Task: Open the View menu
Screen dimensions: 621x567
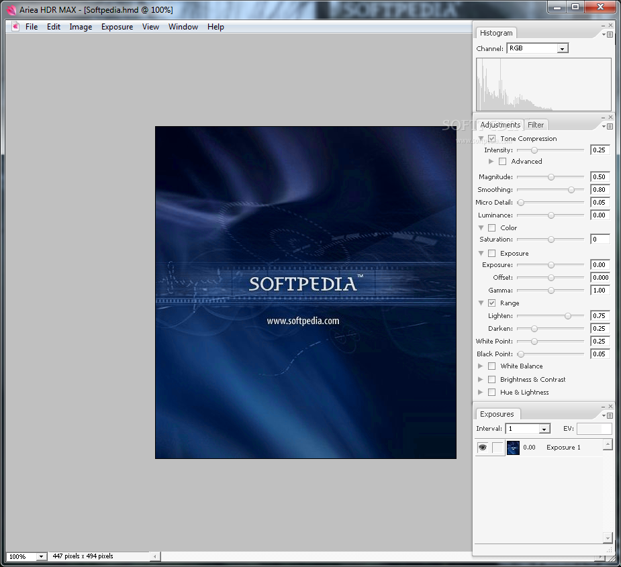Action: click(x=150, y=27)
